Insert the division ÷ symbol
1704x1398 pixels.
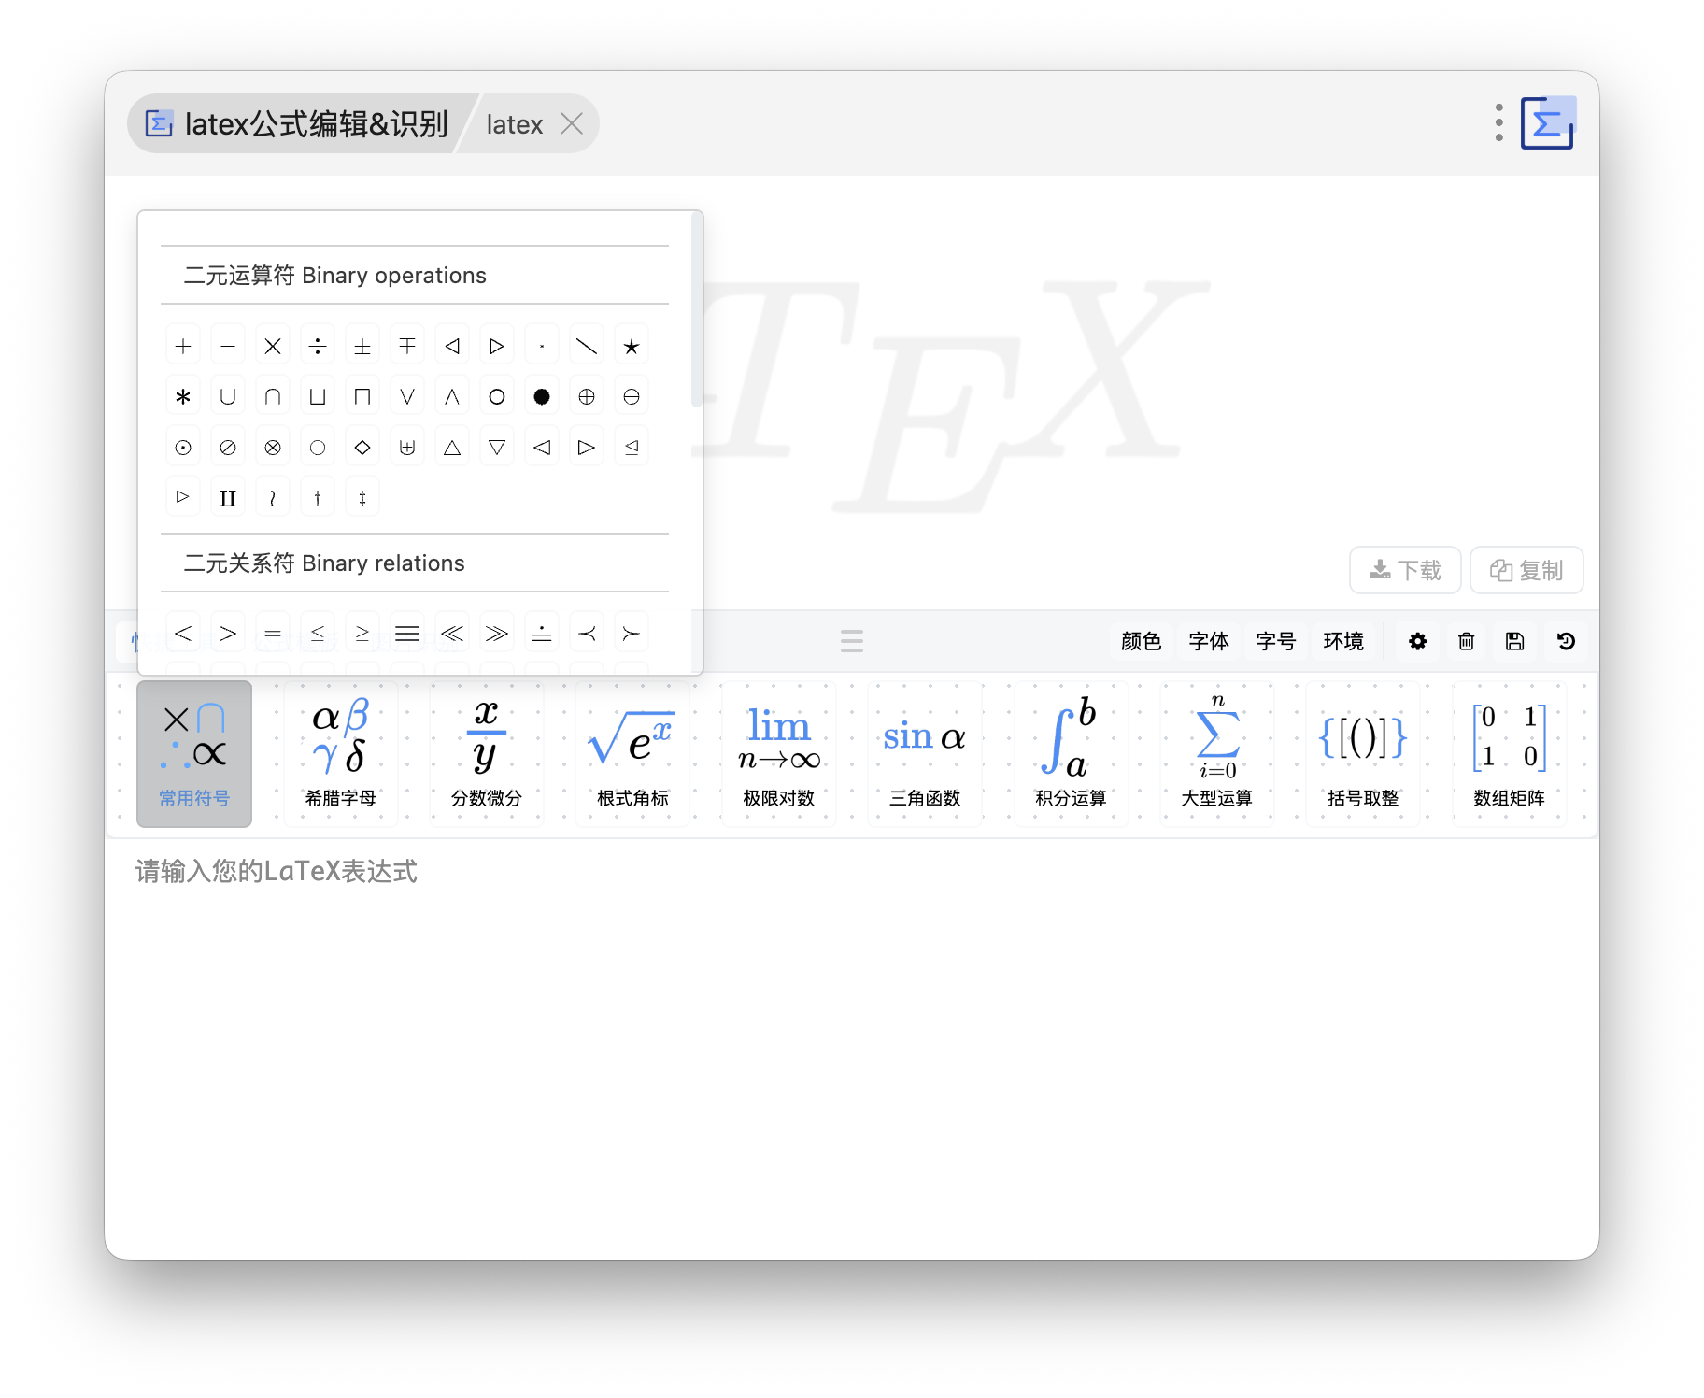point(318,347)
